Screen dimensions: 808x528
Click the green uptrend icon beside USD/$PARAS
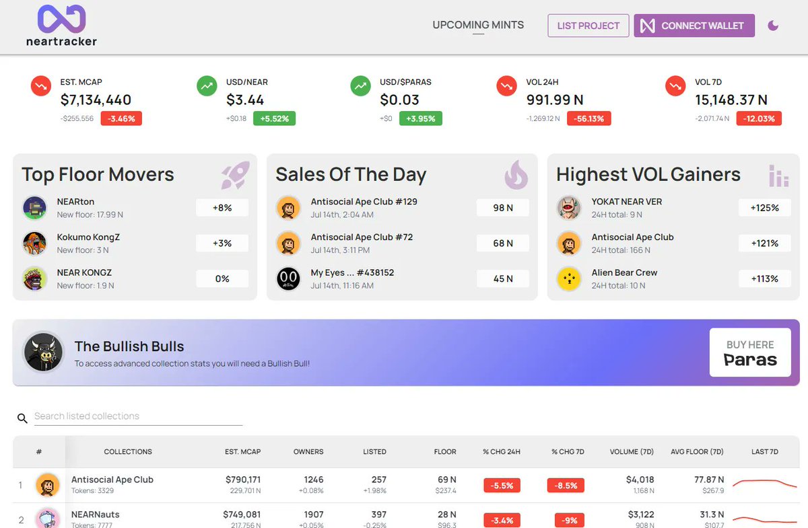(361, 86)
